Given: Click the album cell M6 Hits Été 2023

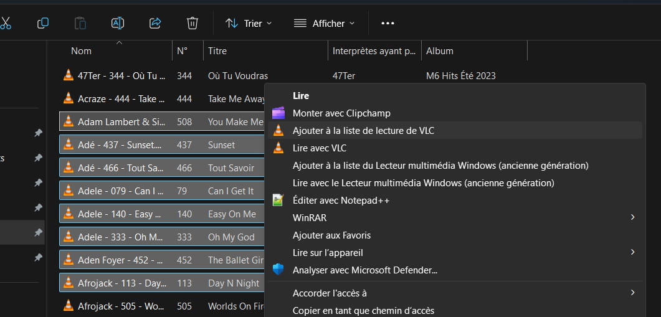Looking at the screenshot, I should pos(461,76).
